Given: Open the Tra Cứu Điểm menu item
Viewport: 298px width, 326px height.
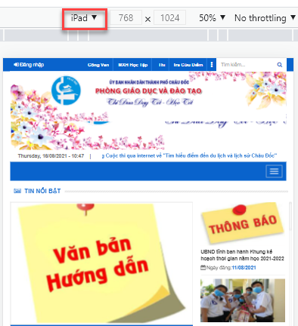Looking at the screenshot, I should pyautogui.click(x=188, y=65).
